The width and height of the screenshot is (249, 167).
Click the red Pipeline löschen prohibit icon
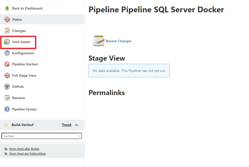7,64
